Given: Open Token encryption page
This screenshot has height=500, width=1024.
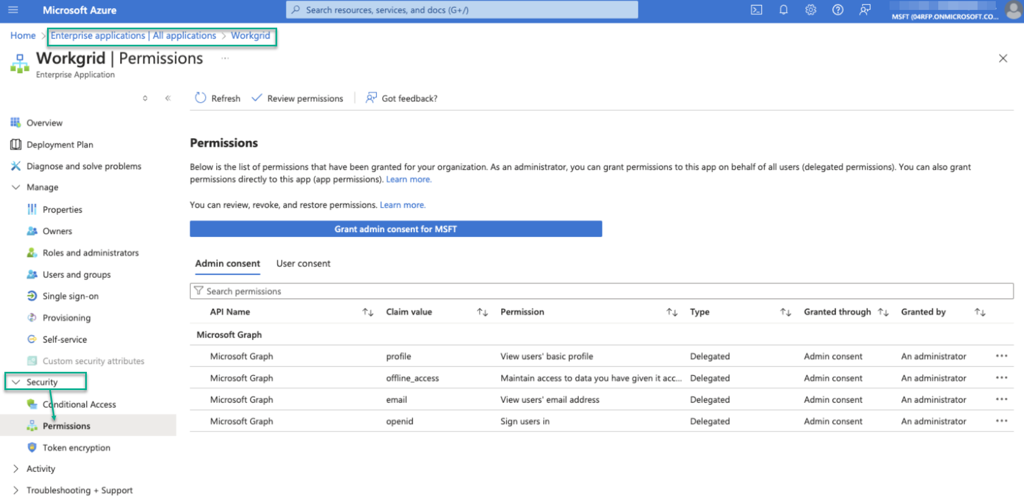Looking at the screenshot, I should coord(76,448).
